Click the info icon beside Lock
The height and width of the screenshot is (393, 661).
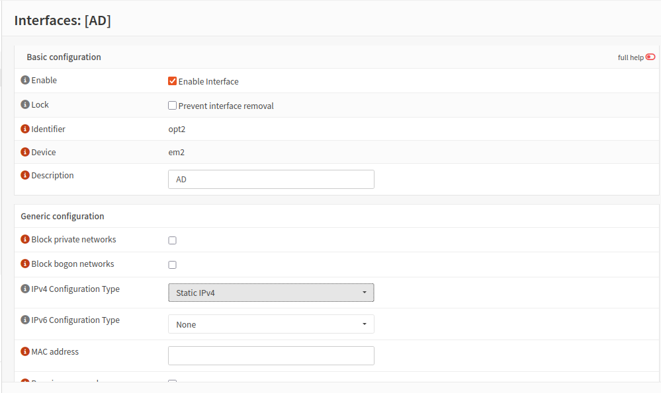click(x=25, y=105)
